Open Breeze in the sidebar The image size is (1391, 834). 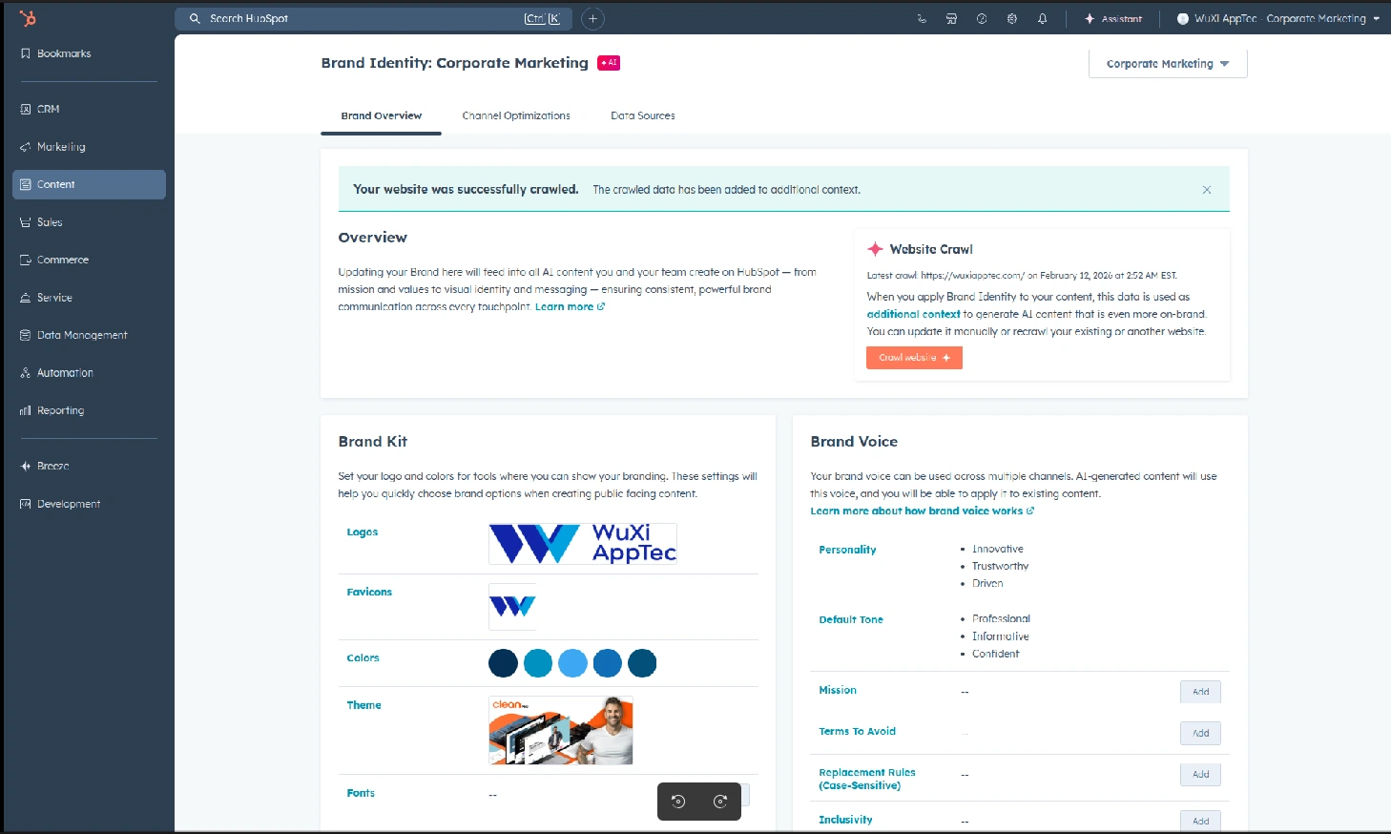[x=89, y=466]
